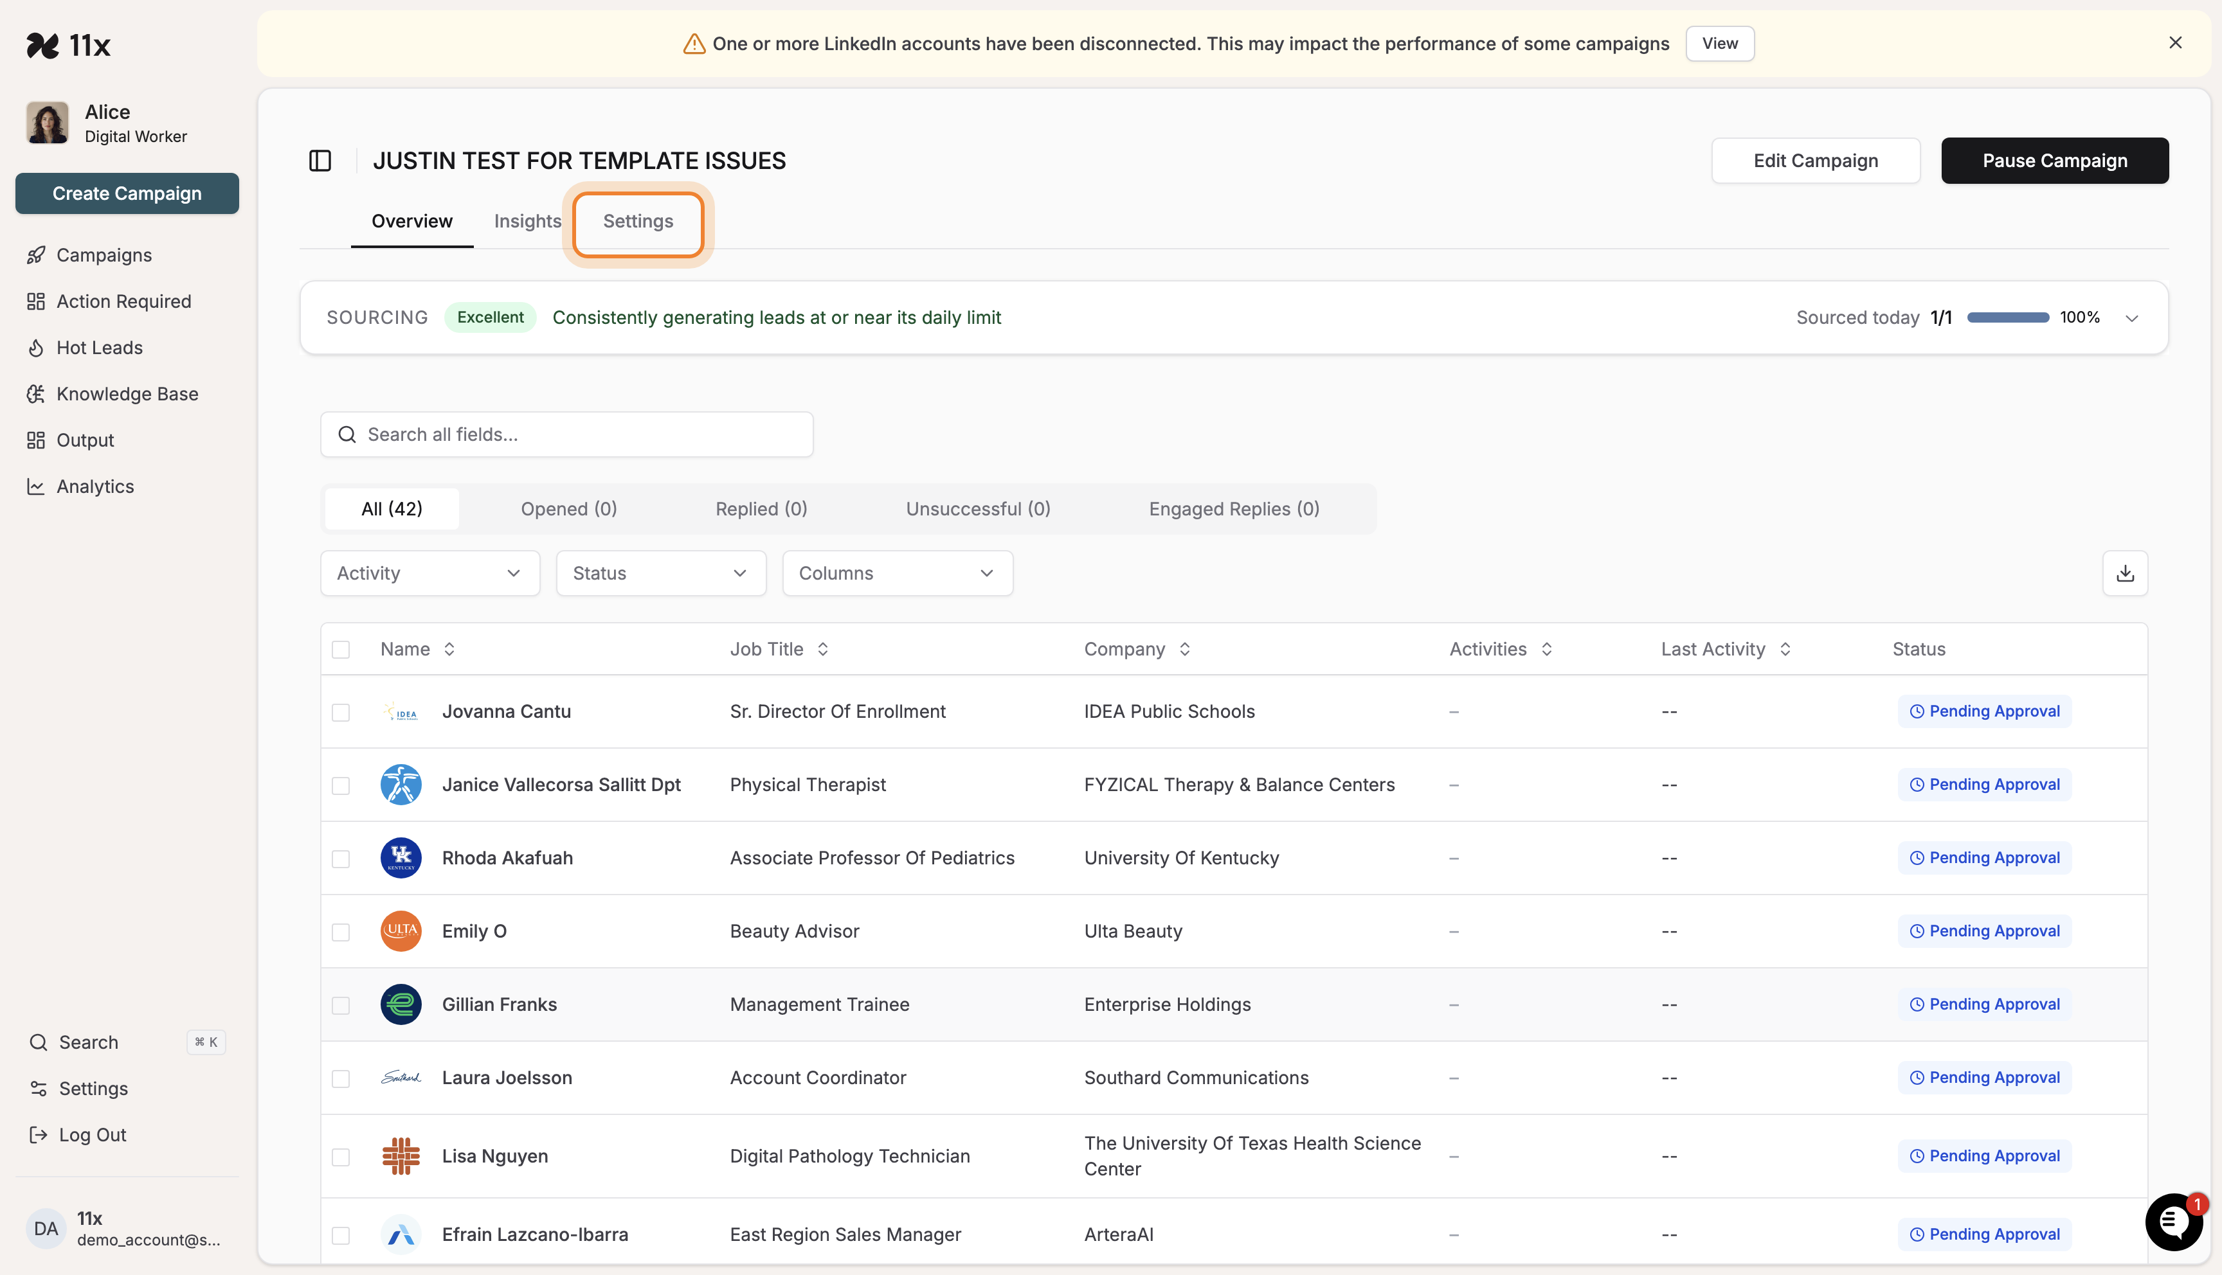Select the header checkbox to select all leads
Viewport: 2222px width, 1275px height.
point(341,649)
